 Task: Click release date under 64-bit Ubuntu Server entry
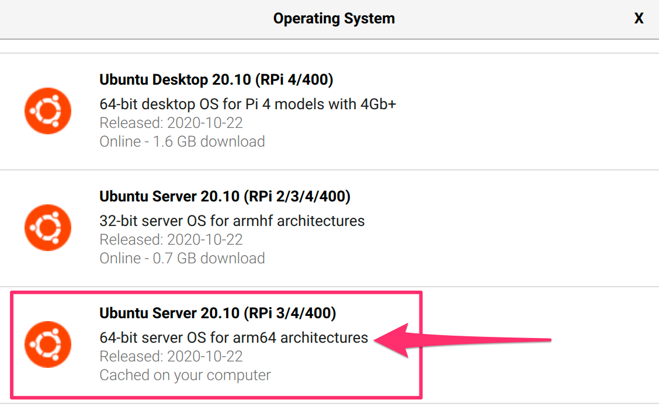(x=171, y=357)
